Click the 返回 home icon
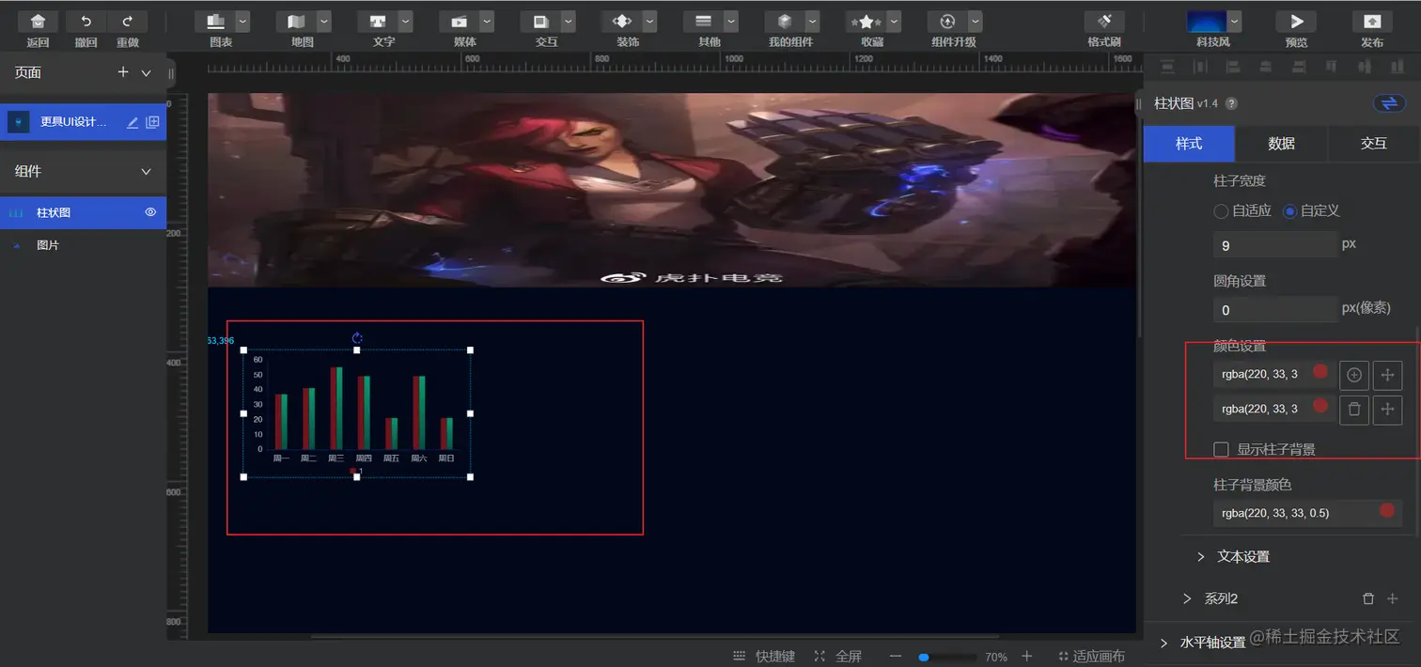Viewport: 1421px width, 667px height. [38, 21]
